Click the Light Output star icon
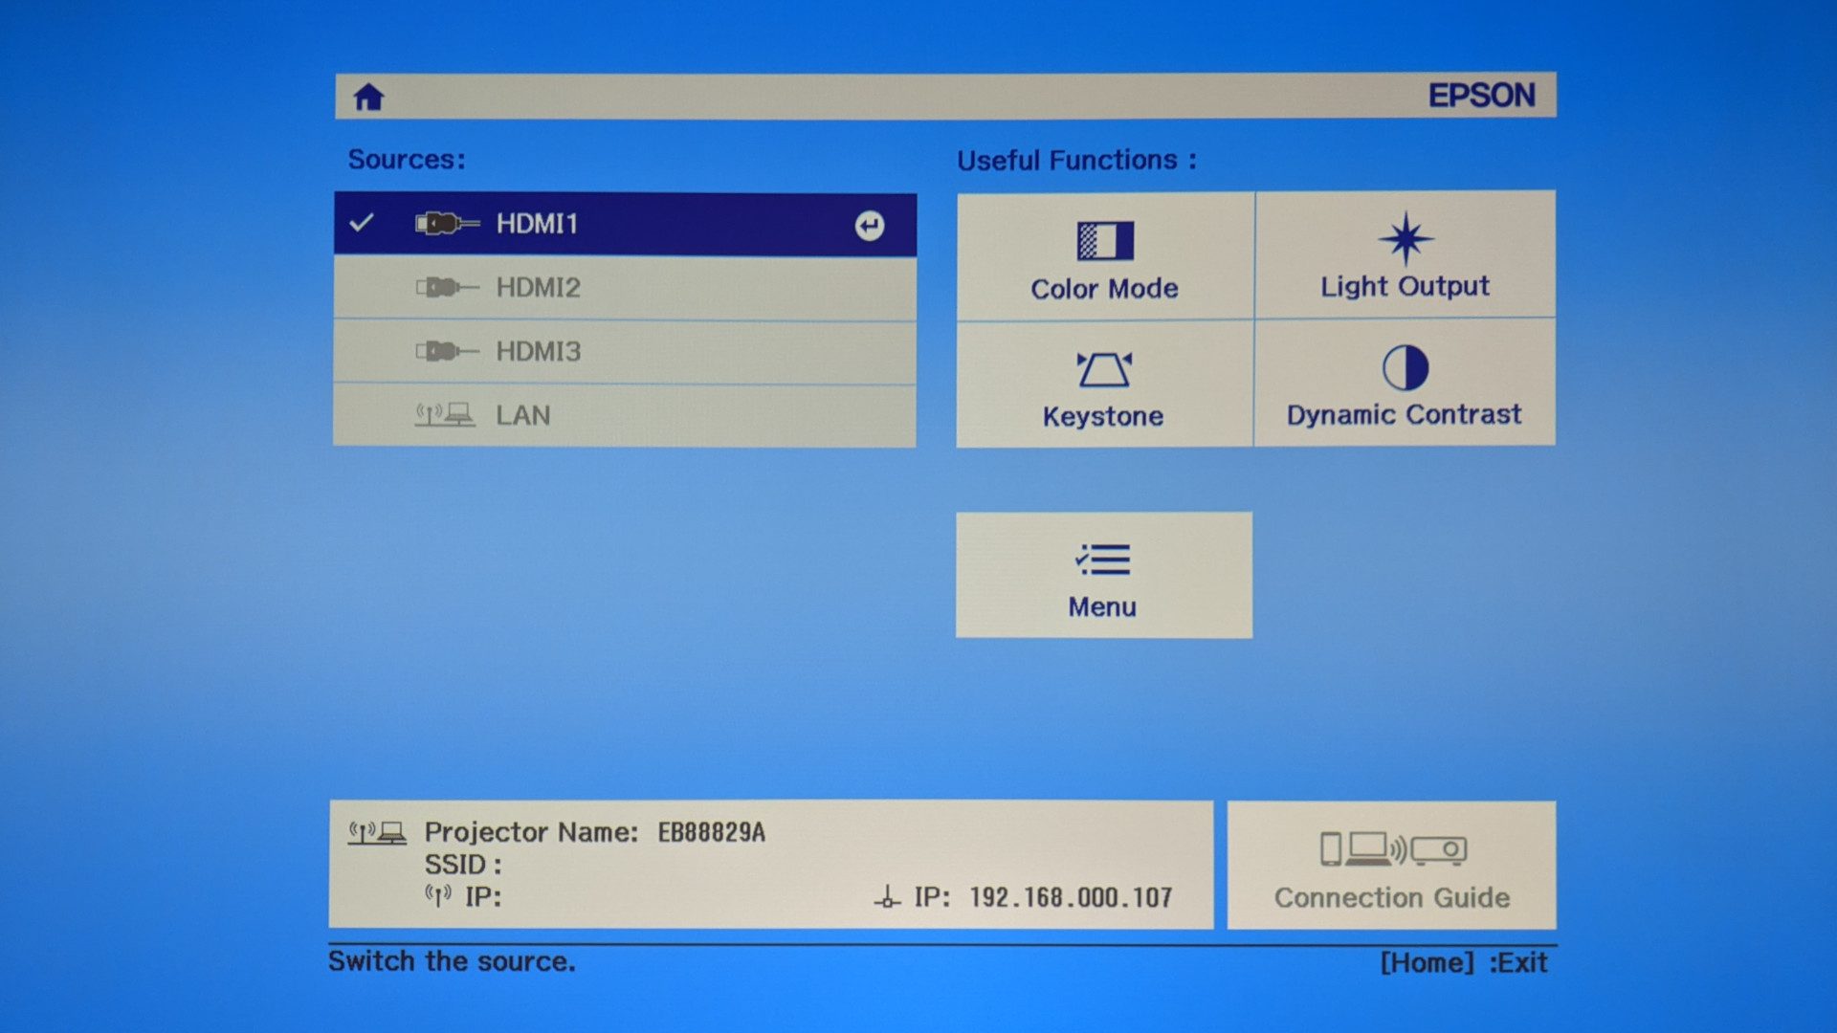This screenshot has height=1033, width=1837. pos(1405,238)
